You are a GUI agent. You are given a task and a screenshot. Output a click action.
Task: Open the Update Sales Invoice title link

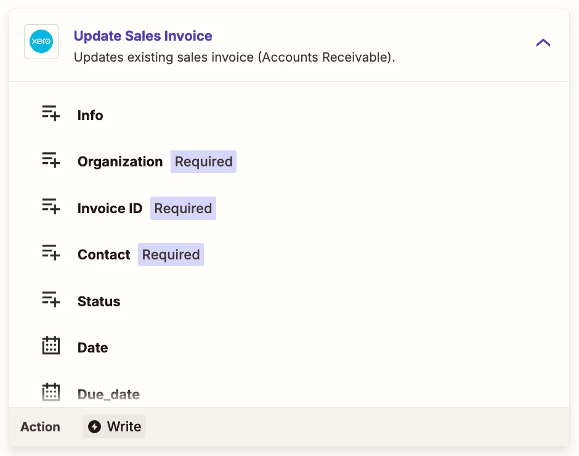(143, 36)
